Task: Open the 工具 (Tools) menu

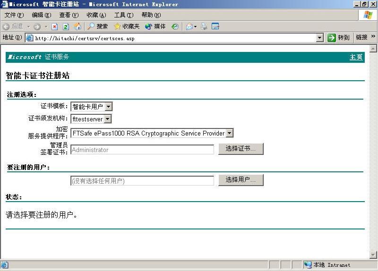Action: (x=123, y=15)
